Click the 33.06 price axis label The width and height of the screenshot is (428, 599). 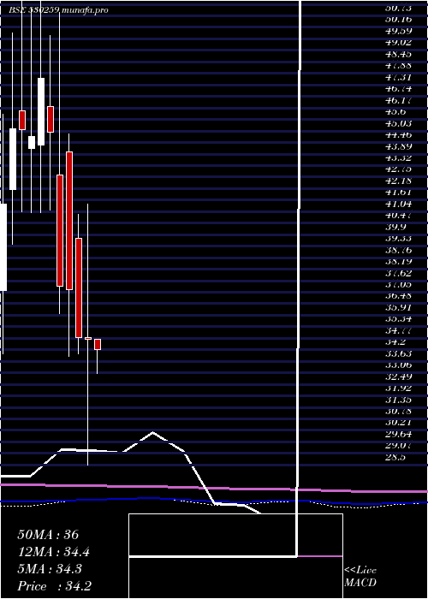(x=398, y=365)
